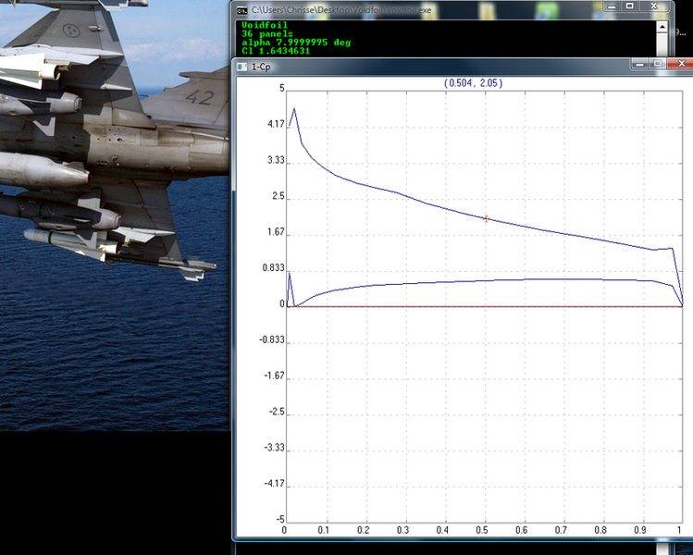The height and width of the screenshot is (555, 693).
Task: Click the y-axis label '-3.33'
Action: pyautogui.click(x=274, y=448)
